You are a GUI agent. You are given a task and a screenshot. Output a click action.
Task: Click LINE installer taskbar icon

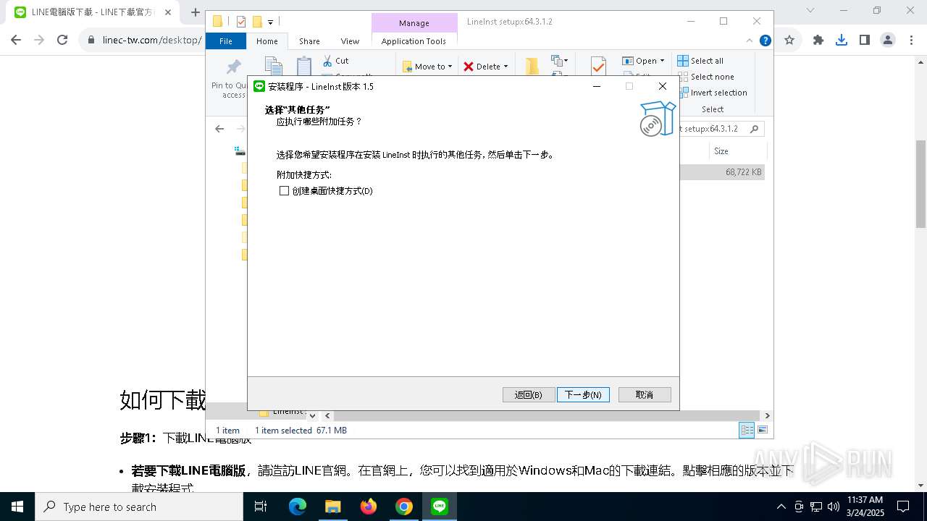440,507
